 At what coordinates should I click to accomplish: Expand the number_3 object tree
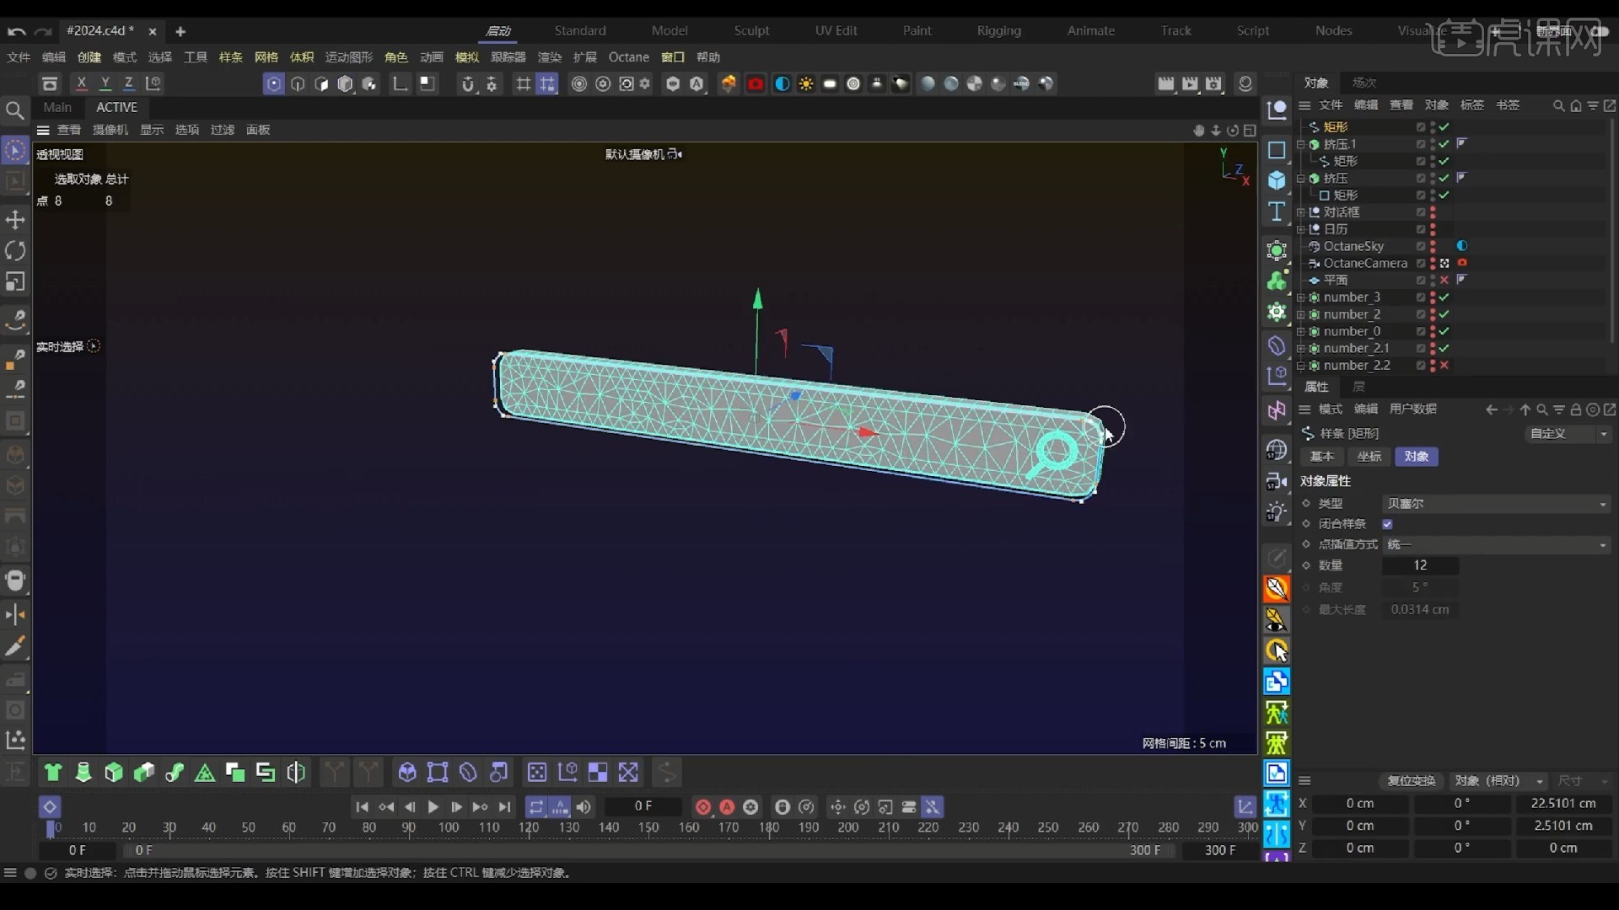coord(1301,297)
